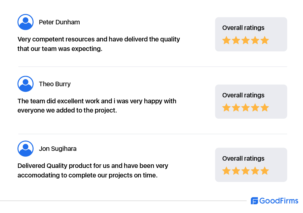Click third star in Theo Burry's rating
This screenshot has width=303, height=213.
tap(246, 108)
